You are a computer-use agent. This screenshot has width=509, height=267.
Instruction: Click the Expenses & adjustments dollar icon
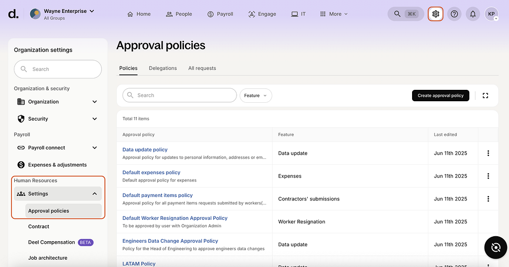coord(21,165)
